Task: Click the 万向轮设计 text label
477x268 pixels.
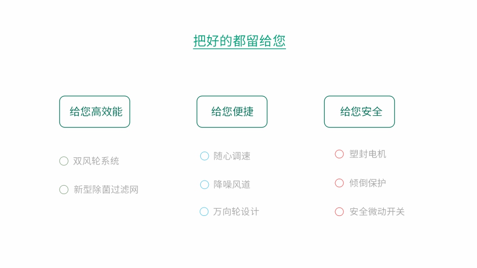Action: pyautogui.click(x=236, y=212)
